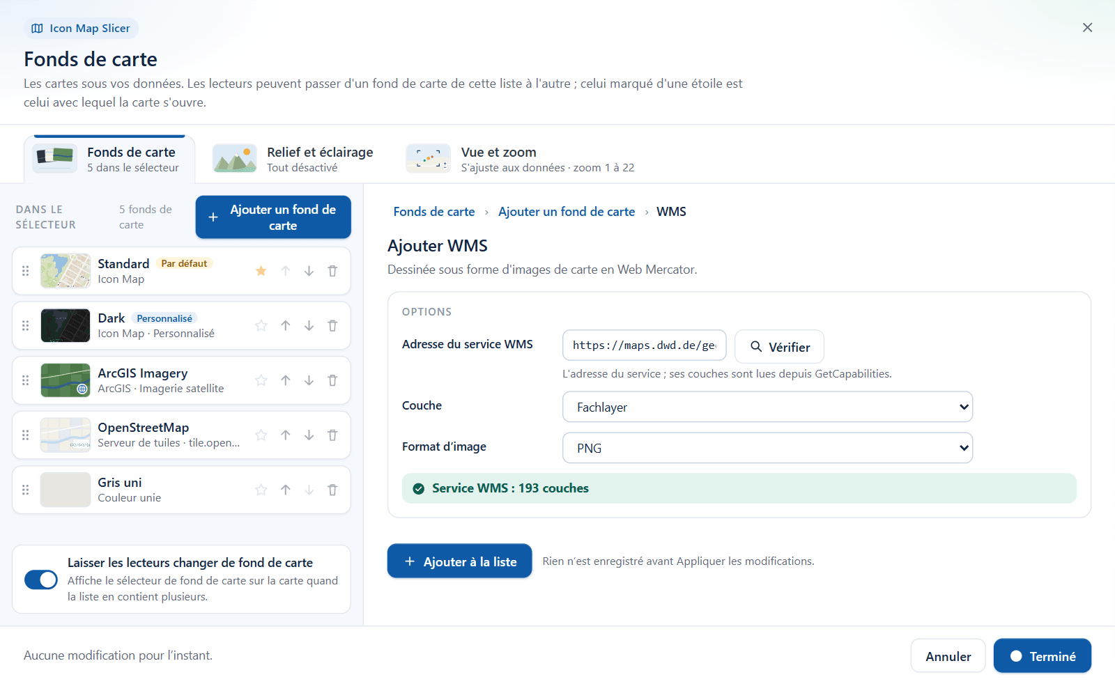Screen dimensions: 1115x684
Task: Click the Standard basemap default star
Action: pos(261,271)
